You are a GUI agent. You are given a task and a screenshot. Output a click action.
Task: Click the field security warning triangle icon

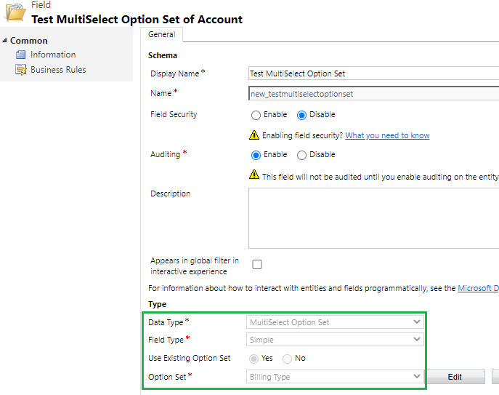pyautogui.click(x=254, y=135)
